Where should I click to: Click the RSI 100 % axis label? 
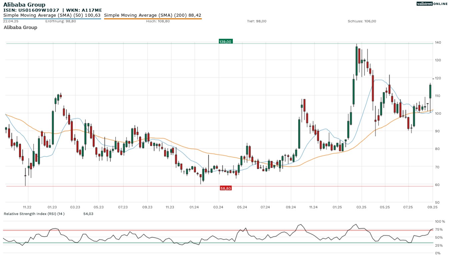(x=440, y=222)
